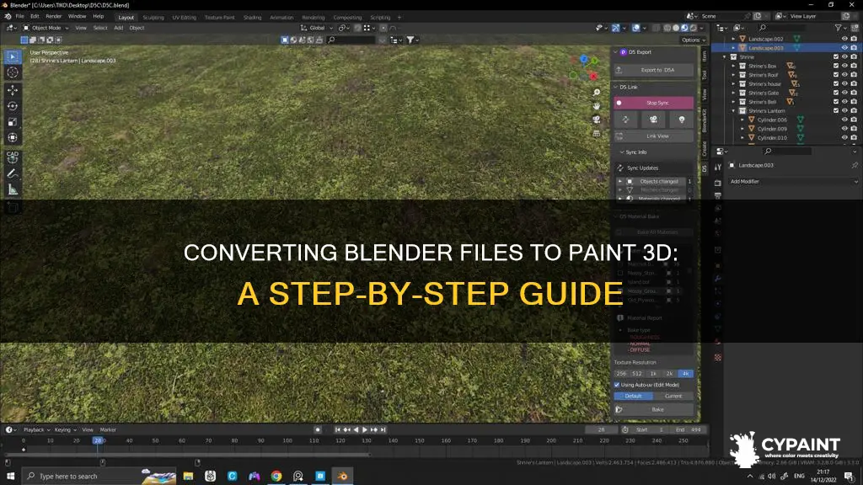Select the Cursor tool

[x=13, y=72]
